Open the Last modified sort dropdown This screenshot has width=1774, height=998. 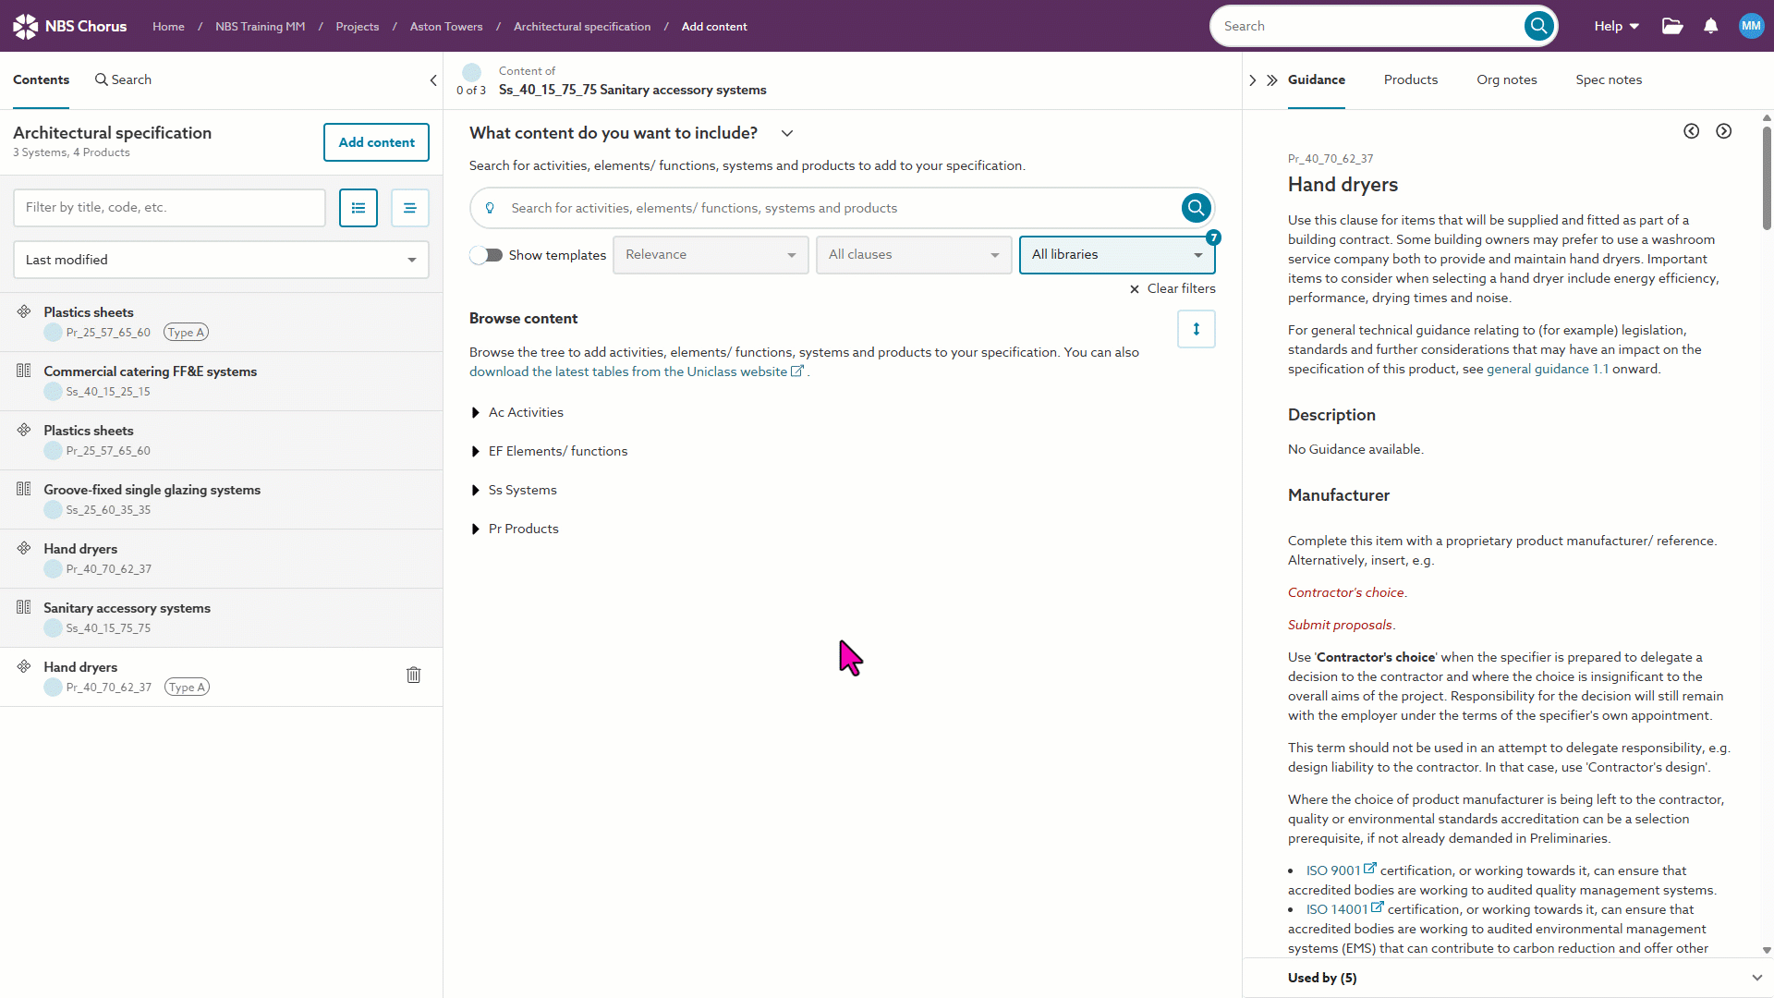pyautogui.click(x=221, y=260)
